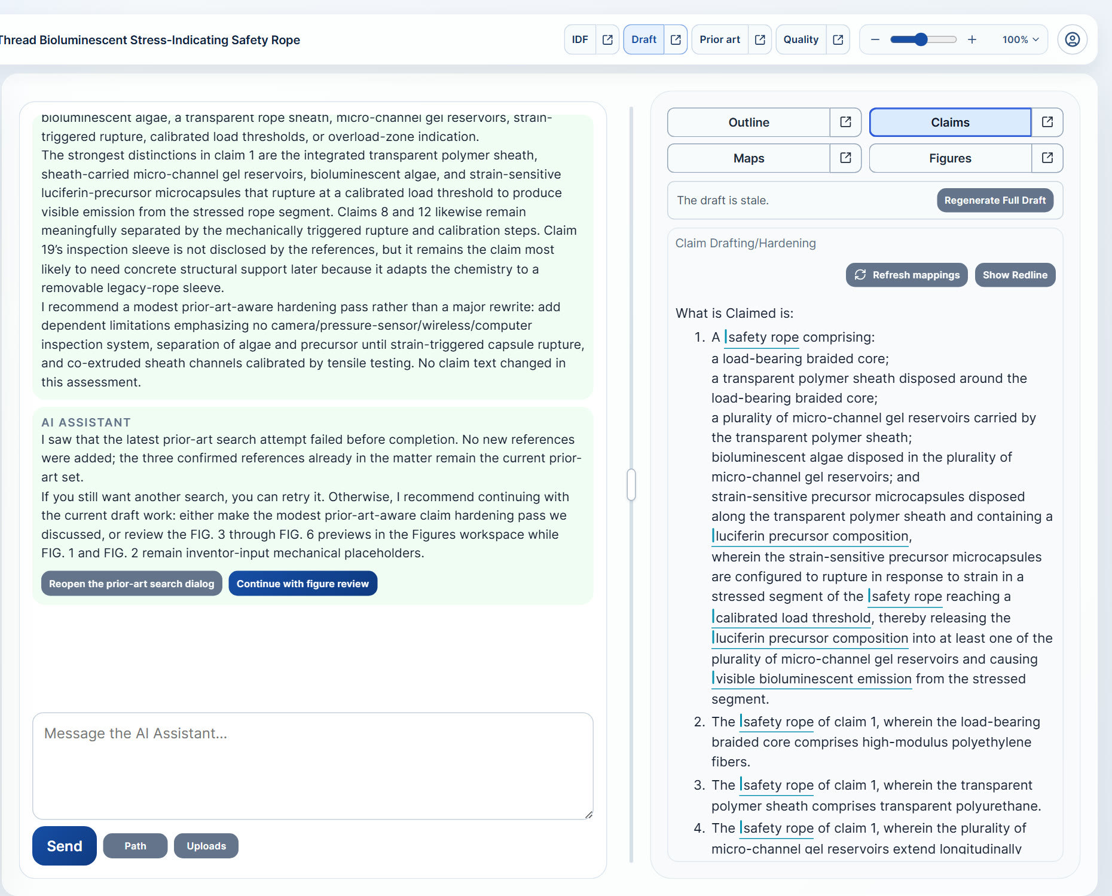Focus the Message the AI Assistant field
The height and width of the screenshot is (896, 1112).
[313, 766]
